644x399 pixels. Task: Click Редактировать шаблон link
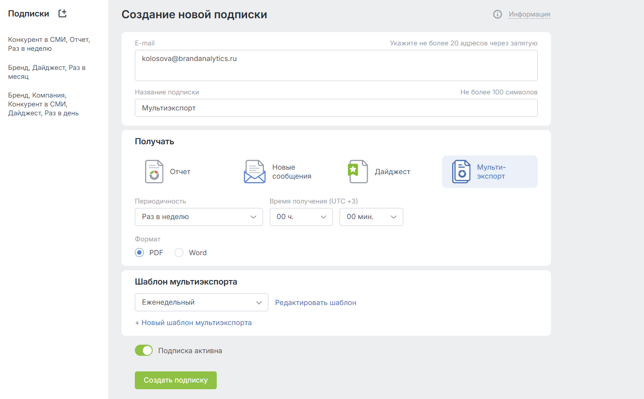click(316, 302)
